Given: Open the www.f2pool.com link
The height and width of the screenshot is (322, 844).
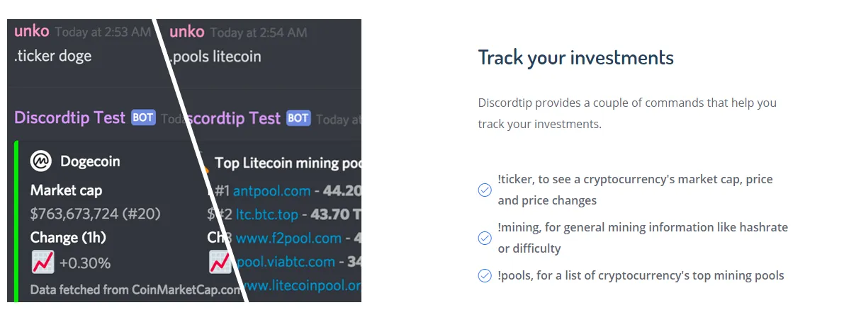Looking at the screenshot, I should [x=288, y=238].
